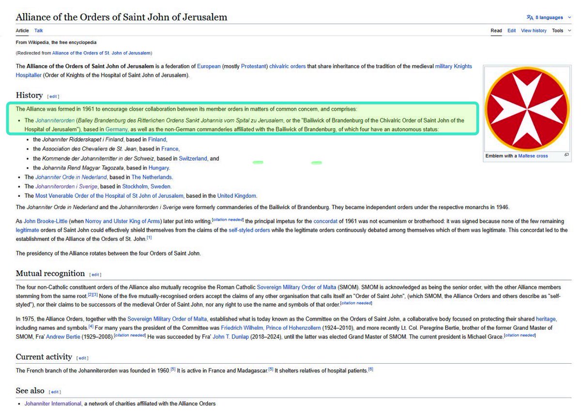Open the France link
The height and width of the screenshot is (414, 581).
click(x=170, y=149)
